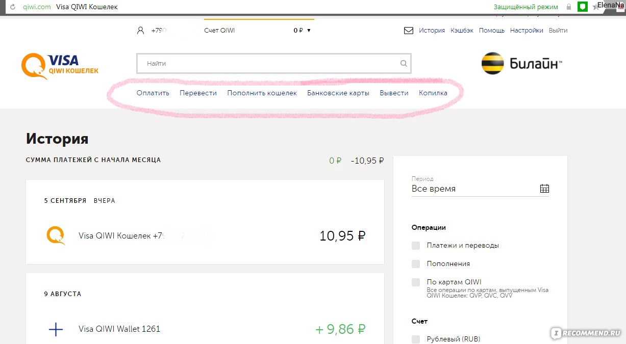Open the Помощь link
This screenshot has height=344, width=626.
[492, 31]
